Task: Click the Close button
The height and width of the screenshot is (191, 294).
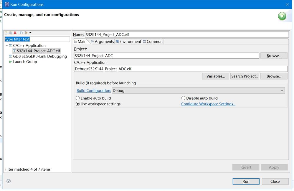Action: click(275, 182)
